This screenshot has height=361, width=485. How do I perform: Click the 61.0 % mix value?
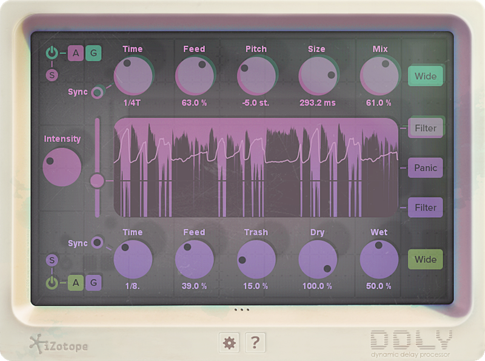378,103
